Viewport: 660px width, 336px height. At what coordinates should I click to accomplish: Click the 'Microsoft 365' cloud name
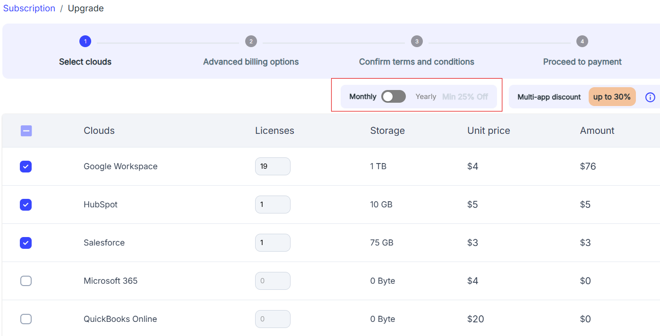click(111, 281)
